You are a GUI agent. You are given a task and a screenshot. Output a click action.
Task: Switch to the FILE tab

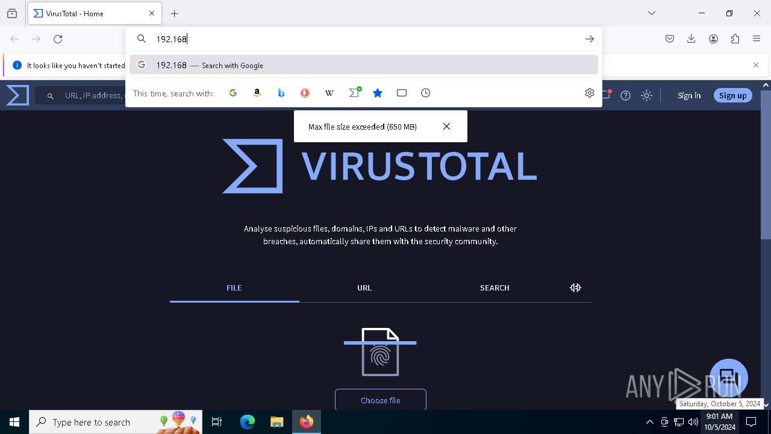(234, 288)
